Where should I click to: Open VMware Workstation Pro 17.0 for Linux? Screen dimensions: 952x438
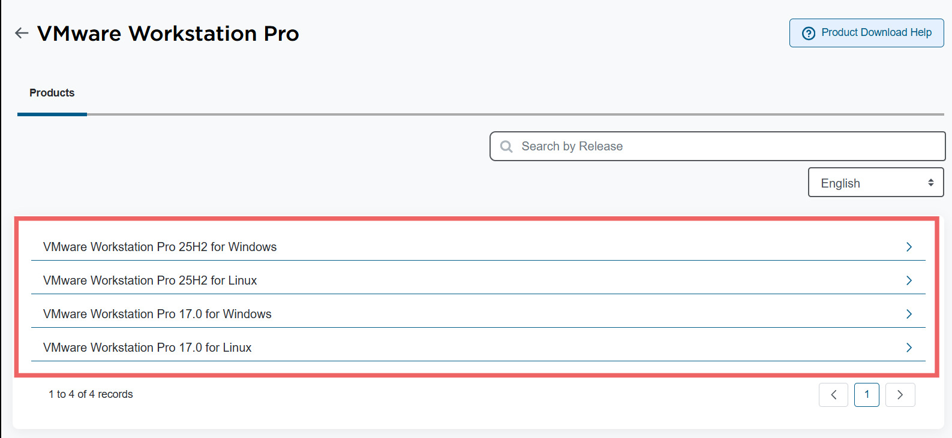coord(478,348)
